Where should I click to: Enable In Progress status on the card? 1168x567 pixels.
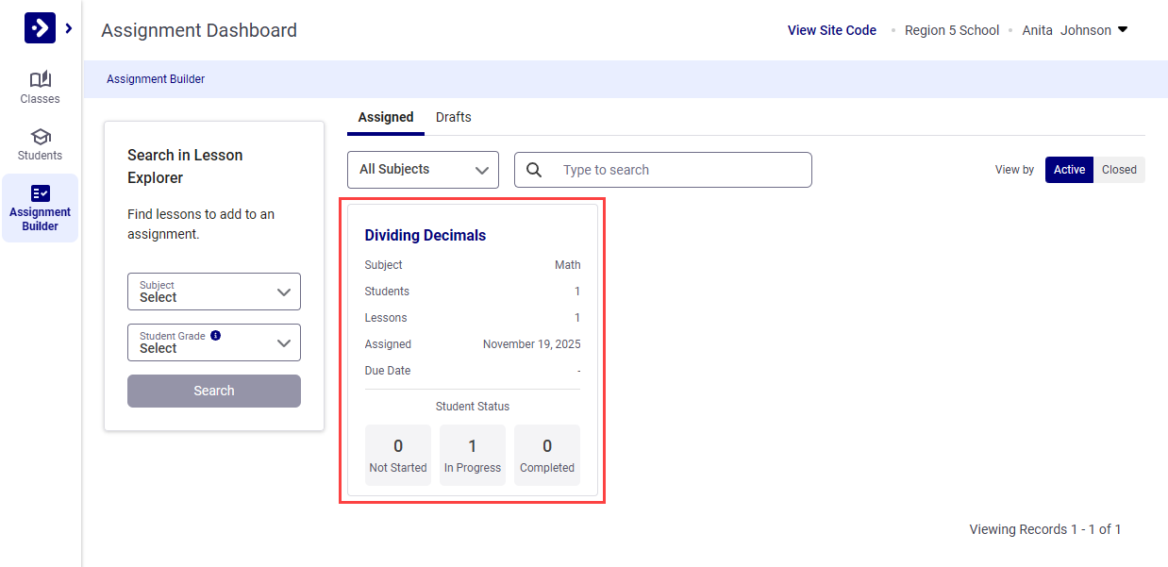pyautogui.click(x=472, y=455)
